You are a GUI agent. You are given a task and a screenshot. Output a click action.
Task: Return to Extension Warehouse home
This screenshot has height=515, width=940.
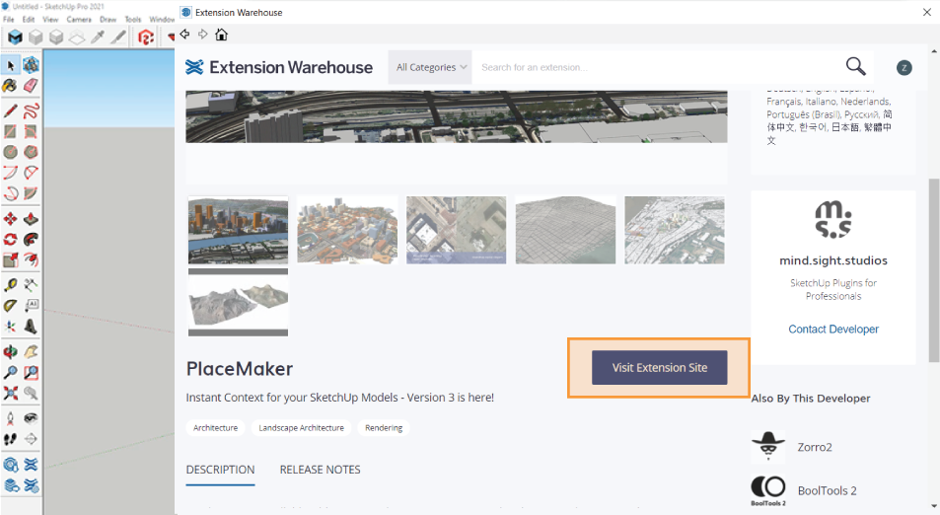pyautogui.click(x=221, y=35)
